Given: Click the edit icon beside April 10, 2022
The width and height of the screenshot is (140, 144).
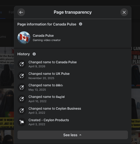Looking at the screenshot, I should click(22, 99).
